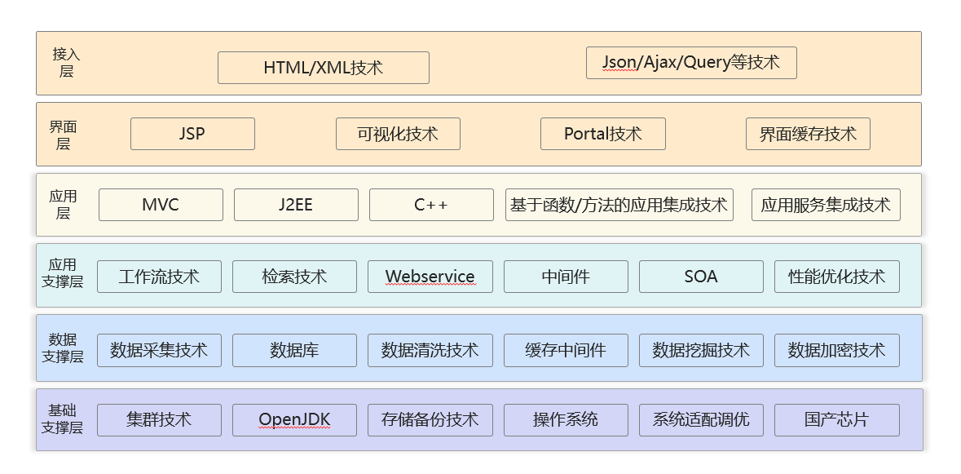Click the 接入层 layer label
The width and height of the screenshot is (961, 474).
pos(66,63)
